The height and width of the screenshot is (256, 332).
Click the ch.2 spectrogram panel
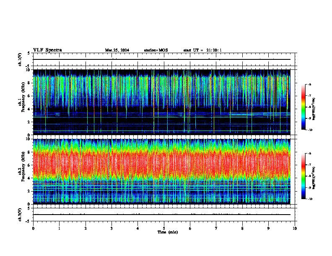pyautogui.click(x=162, y=172)
